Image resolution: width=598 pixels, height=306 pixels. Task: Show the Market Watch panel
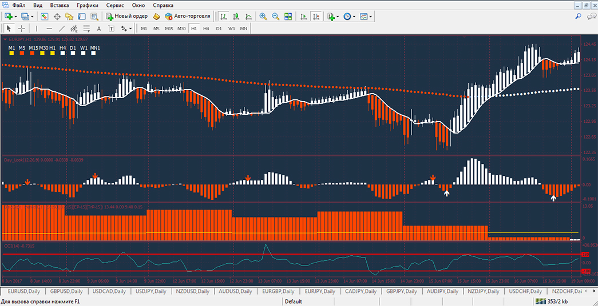click(x=45, y=17)
